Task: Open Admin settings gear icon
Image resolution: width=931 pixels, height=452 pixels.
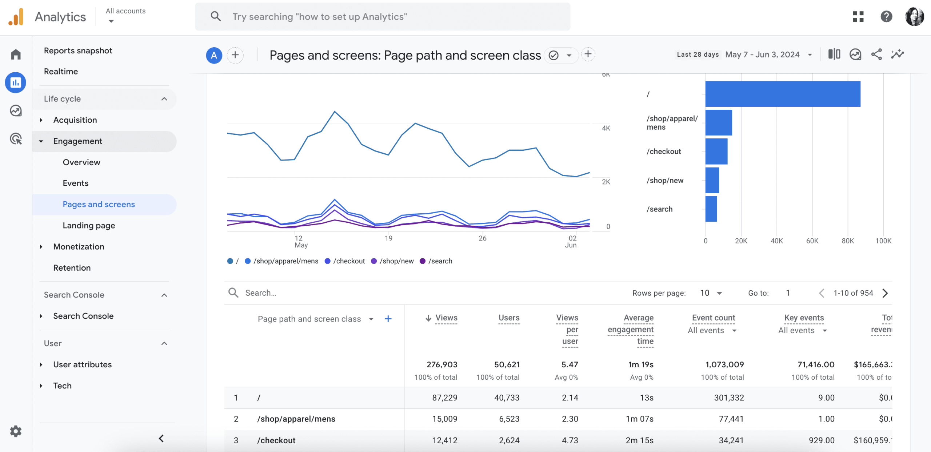Action: pyautogui.click(x=16, y=431)
